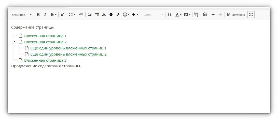Click the wrench tool icon
The width and height of the screenshot is (278, 121).
(x=118, y=15)
